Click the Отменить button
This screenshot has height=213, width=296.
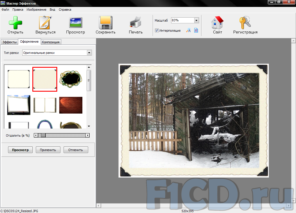[x=76, y=150]
